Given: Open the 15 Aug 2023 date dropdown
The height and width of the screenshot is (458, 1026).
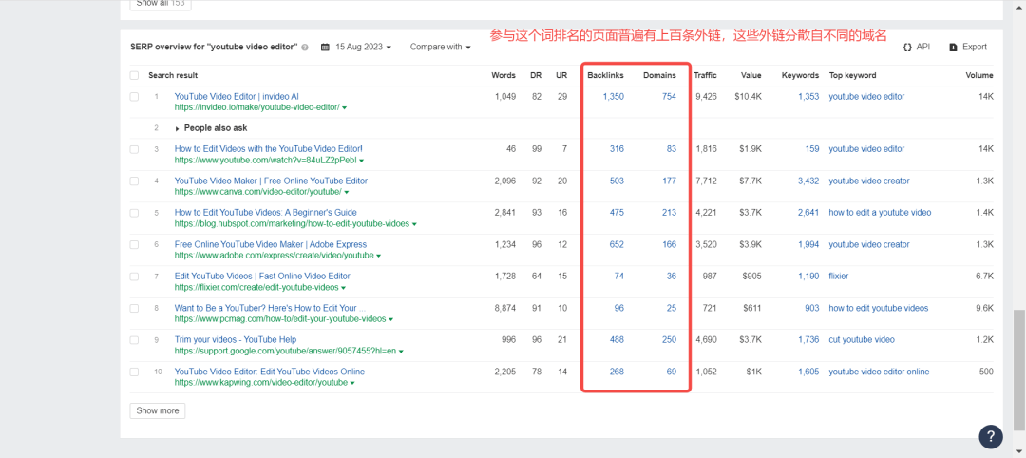Looking at the screenshot, I should click(x=363, y=48).
